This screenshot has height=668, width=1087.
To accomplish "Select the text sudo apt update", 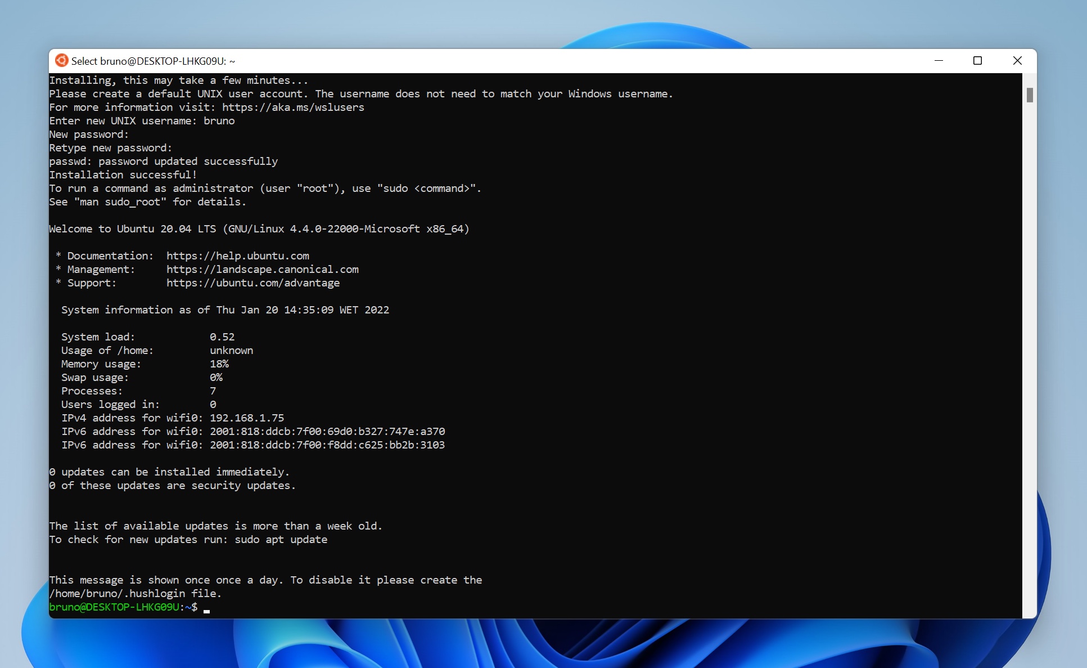I will point(280,539).
